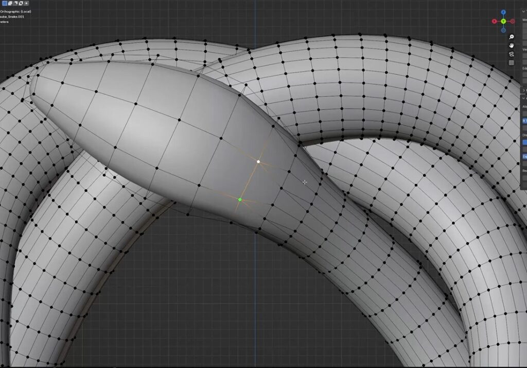Click the red X axis gizmo ball
527x368 pixels.
[495, 21]
